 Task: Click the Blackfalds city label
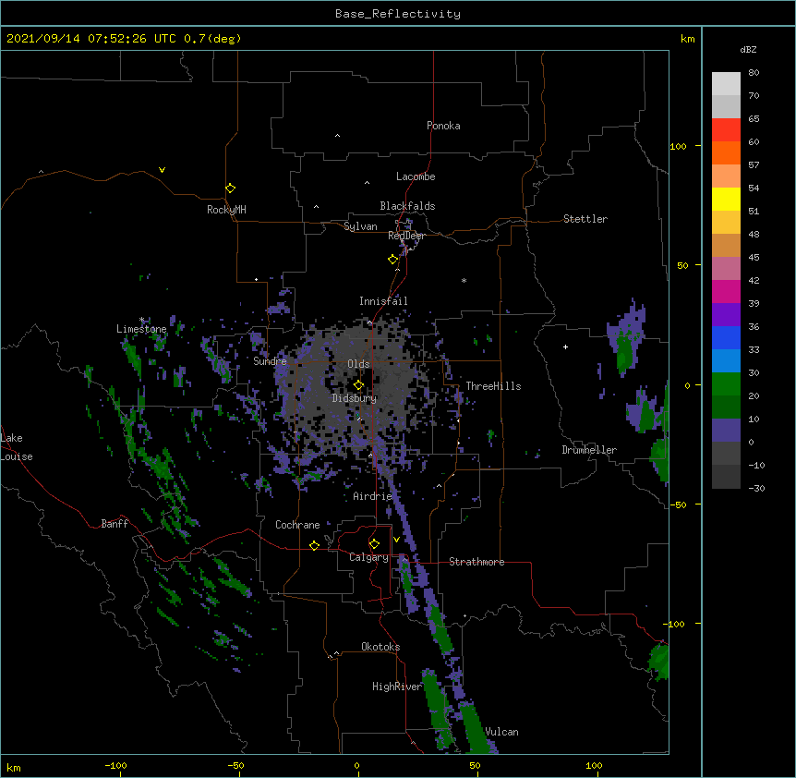[407, 206]
